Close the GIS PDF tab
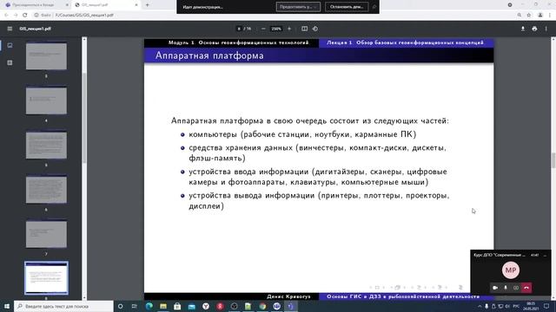556x312 pixels. click(136, 5)
